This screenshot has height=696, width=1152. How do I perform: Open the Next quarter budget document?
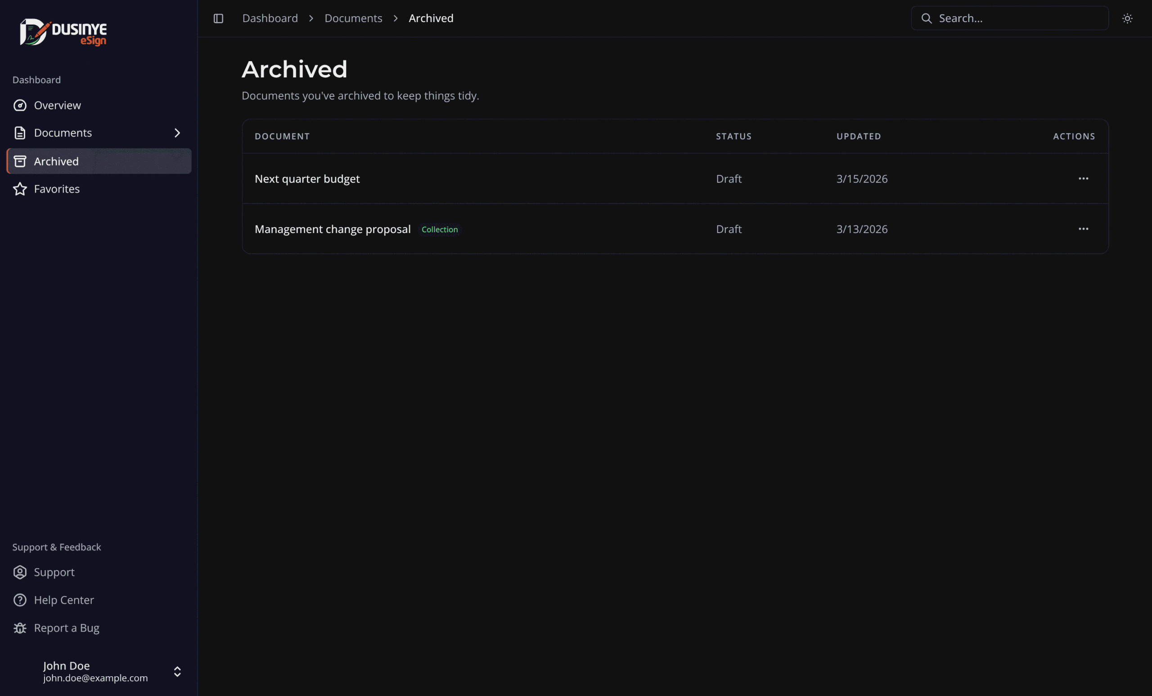coord(307,179)
